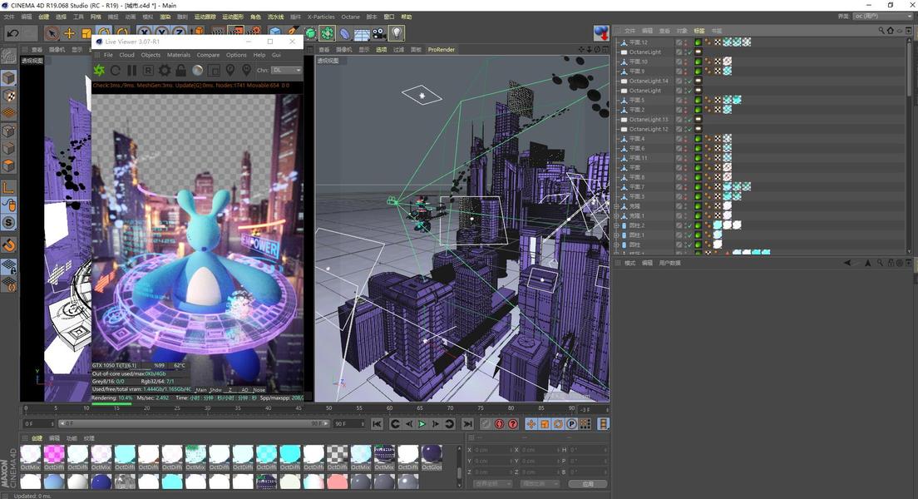Click frame 60 on the timeline ruler

pyautogui.click(x=389, y=408)
